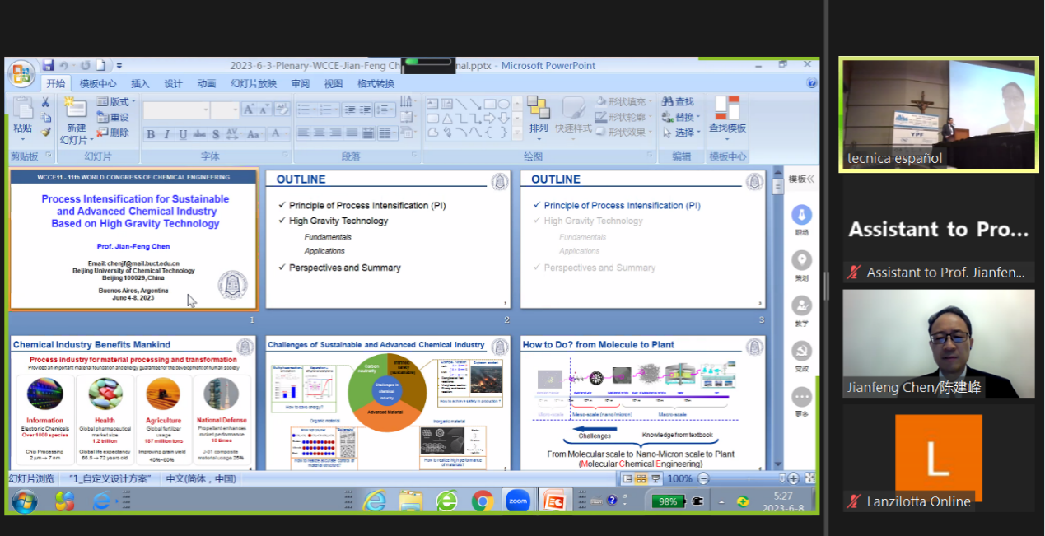This screenshot has height=536, width=1045.
Task: Click the Cut scissors icon
Action: coord(46,102)
